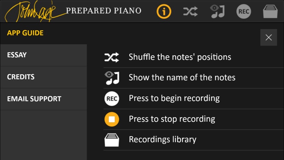
Task: Toggle the show note names toolbar icon
Action: (x=218, y=11)
